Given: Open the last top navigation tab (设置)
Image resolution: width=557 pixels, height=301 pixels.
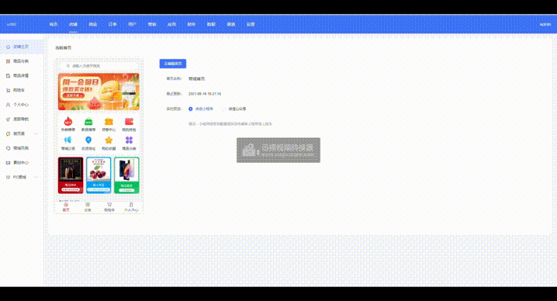Looking at the screenshot, I should pyautogui.click(x=251, y=25).
